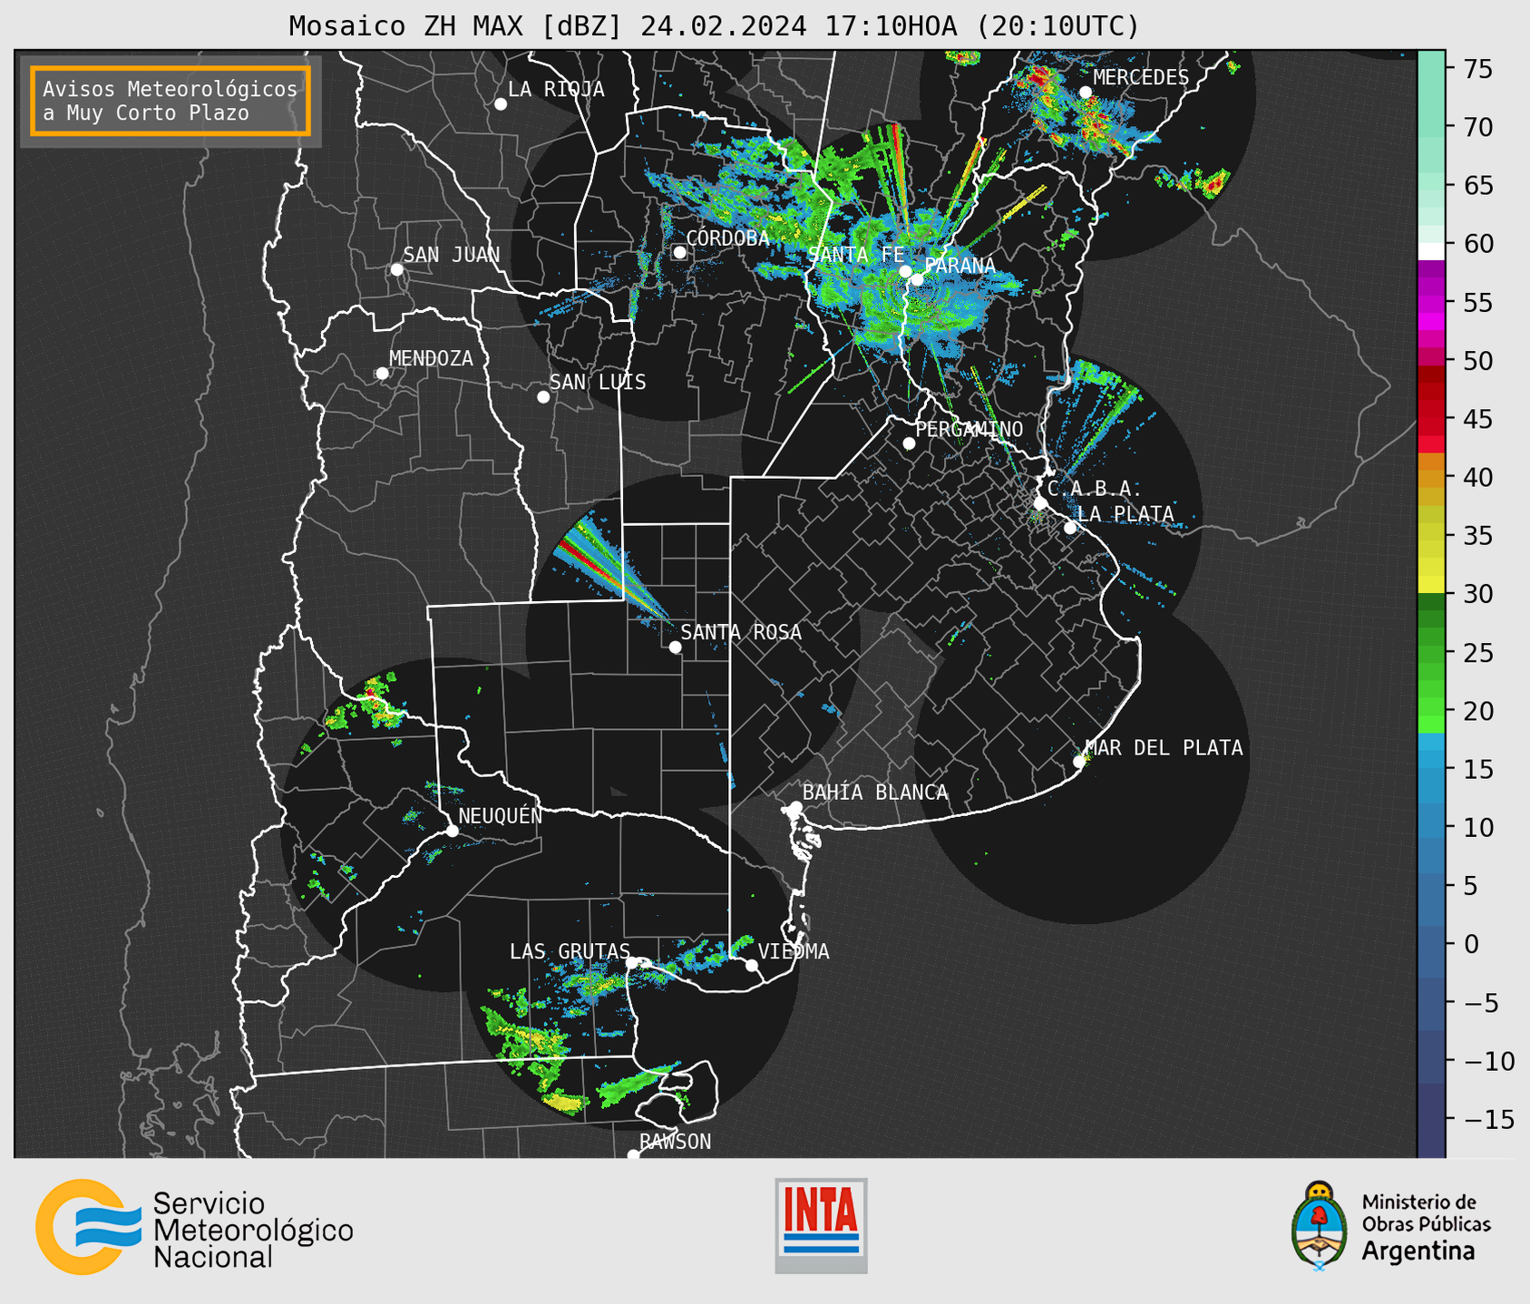1530x1304 pixels.
Task: Select the SAN JUAN city marker
Action: (x=396, y=269)
